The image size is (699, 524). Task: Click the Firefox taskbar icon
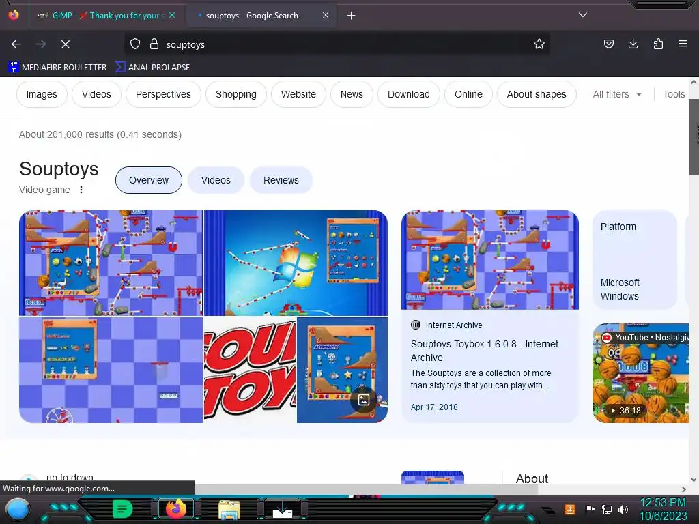point(175,509)
